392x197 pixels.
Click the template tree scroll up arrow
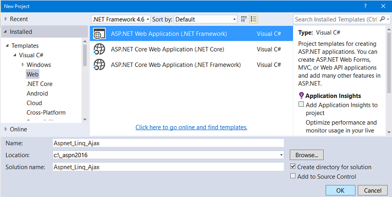[x=85, y=41]
